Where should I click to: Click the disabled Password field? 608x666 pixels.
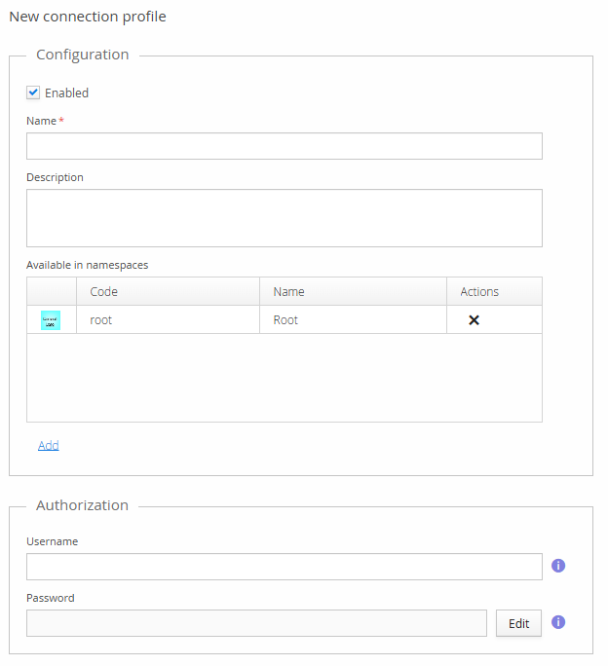coord(256,623)
